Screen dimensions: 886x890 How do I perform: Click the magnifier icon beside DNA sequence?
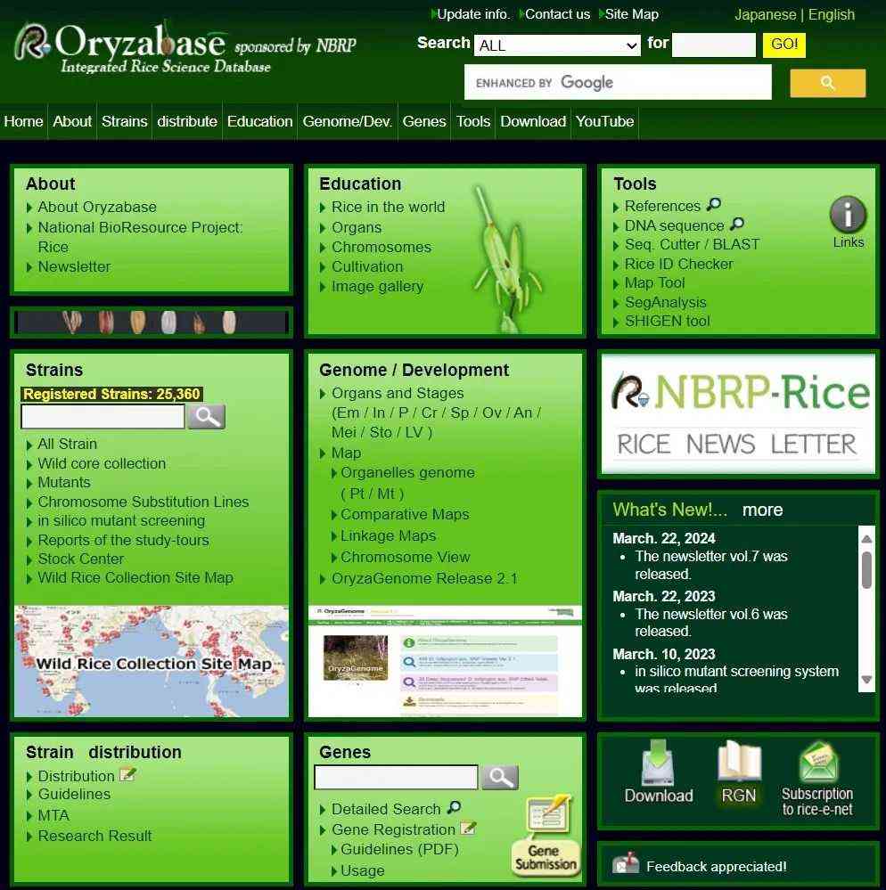[736, 225]
